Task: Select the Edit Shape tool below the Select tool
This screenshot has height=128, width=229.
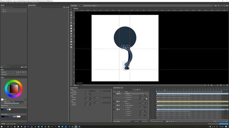Action: 71,12
